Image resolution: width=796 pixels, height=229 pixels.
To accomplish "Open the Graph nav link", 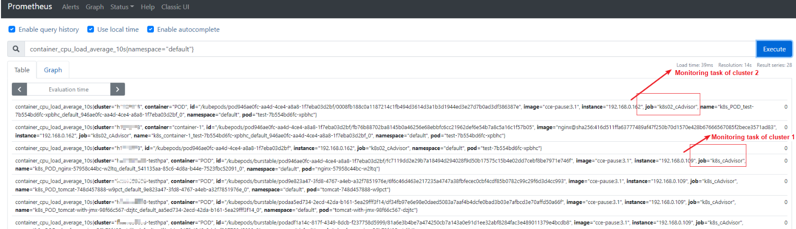I will pyautogui.click(x=94, y=7).
